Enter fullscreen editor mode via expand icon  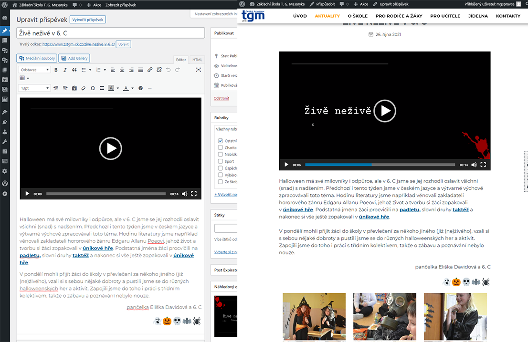199,70
